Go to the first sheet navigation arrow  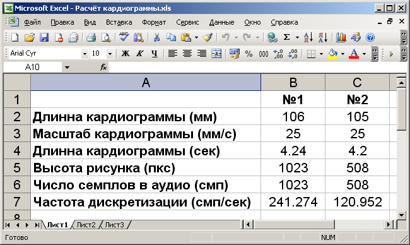[8, 225]
